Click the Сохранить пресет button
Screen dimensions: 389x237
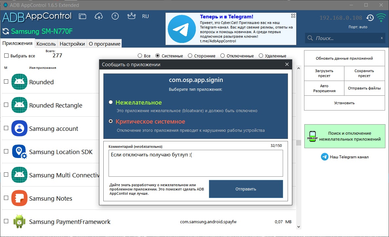pyautogui.click(x=364, y=73)
